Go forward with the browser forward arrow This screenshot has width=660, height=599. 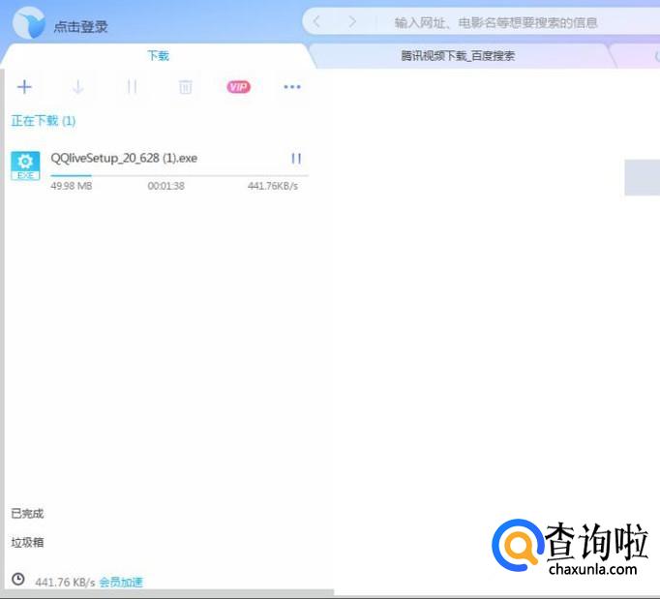coord(351,21)
